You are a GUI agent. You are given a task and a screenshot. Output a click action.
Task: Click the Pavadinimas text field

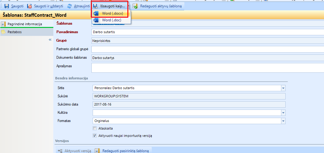(207, 32)
